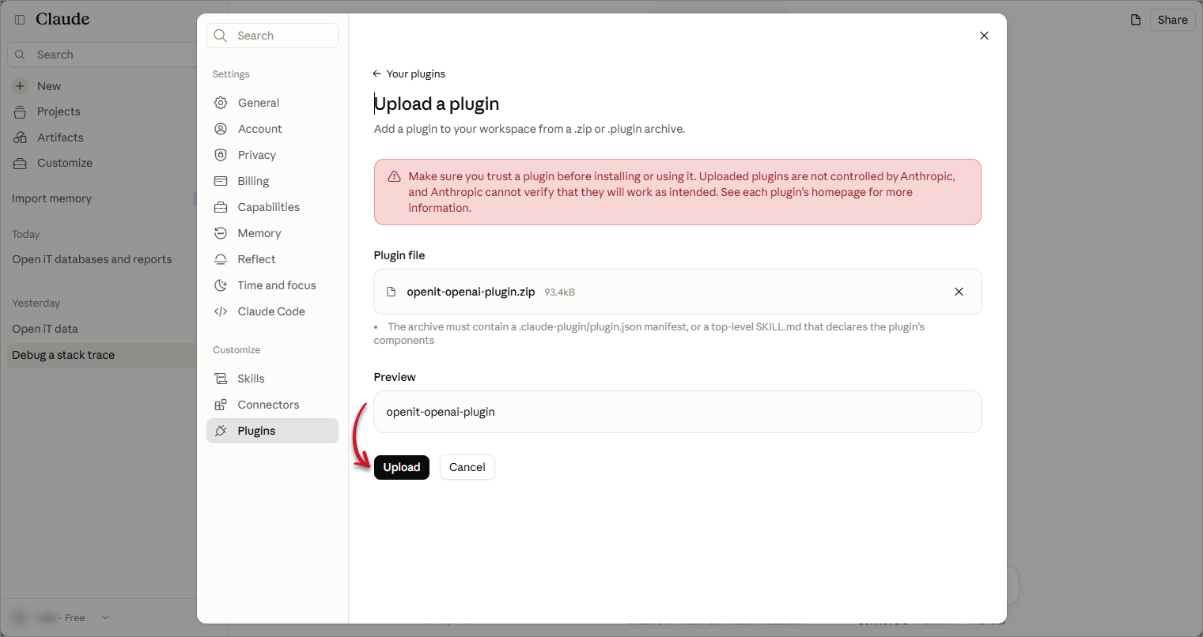Screen dimensions: 1203x637
Task: Focus the settings Search field
Action: click(272, 36)
